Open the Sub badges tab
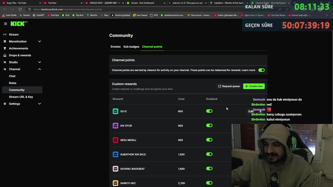This screenshot has width=333, height=187. [131, 47]
